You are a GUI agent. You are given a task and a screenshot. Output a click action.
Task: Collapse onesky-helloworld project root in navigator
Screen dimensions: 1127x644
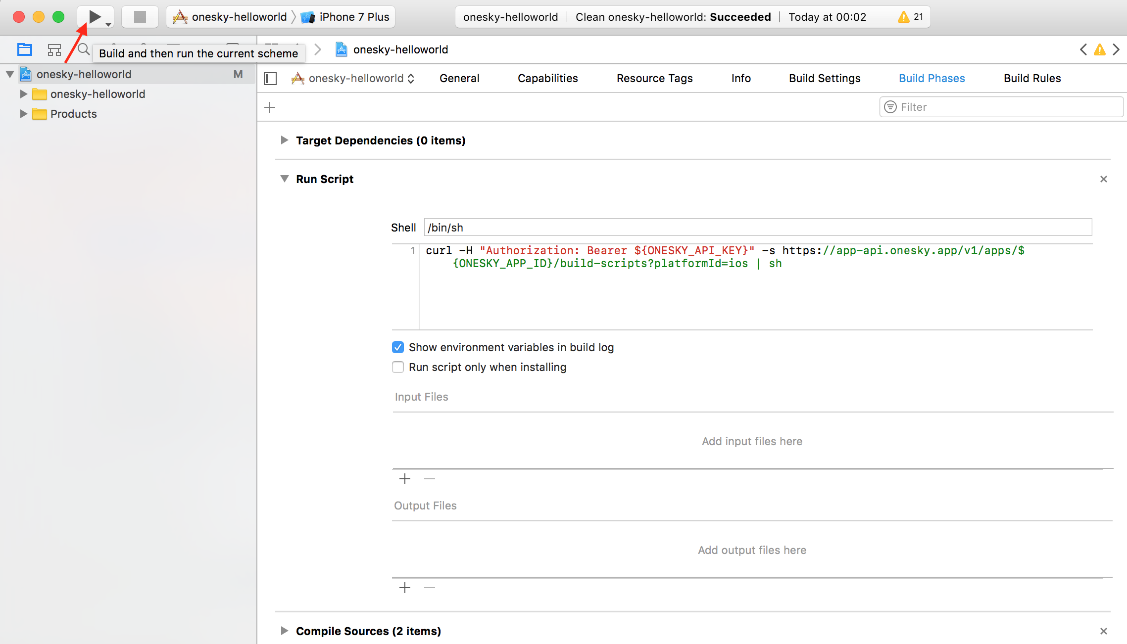point(10,74)
